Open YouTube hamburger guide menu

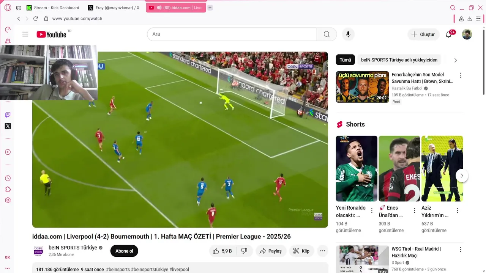click(x=25, y=34)
